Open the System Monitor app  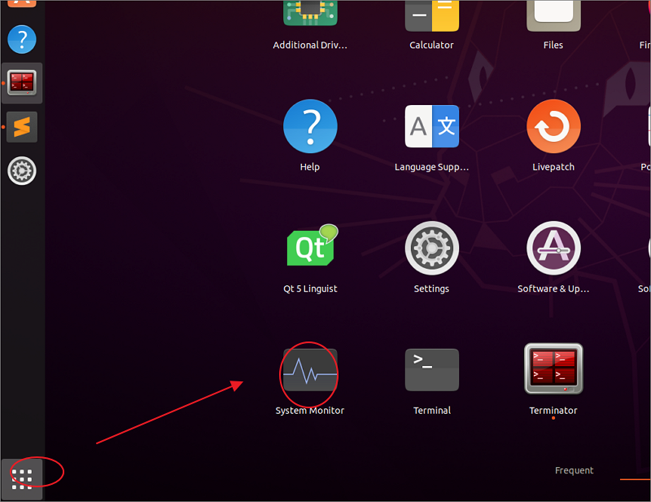(310, 370)
